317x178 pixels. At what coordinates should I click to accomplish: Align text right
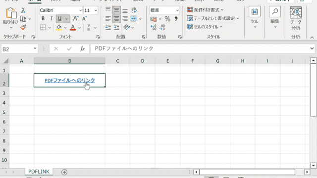(125, 19)
